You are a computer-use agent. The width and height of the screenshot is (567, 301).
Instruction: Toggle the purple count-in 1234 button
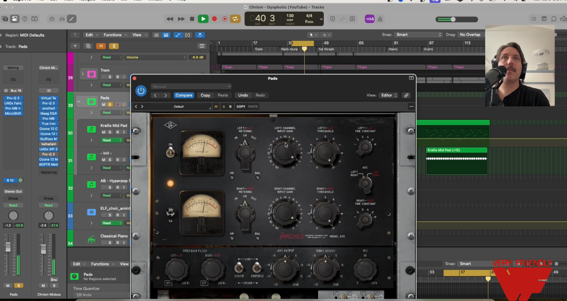[x=370, y=19]
